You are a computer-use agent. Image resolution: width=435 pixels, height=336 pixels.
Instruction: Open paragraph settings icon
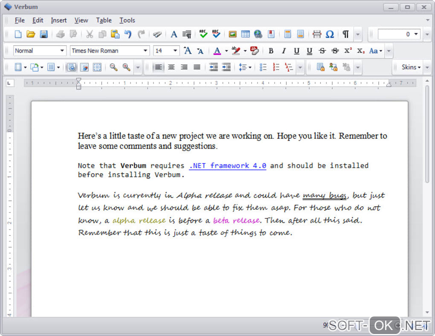[187, 35]
